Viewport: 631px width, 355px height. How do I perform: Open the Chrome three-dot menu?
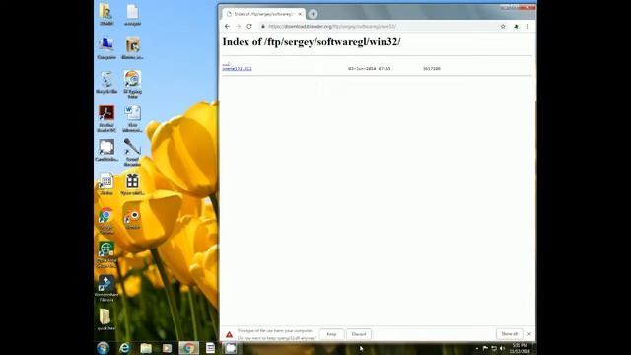(x=527, y=27)
